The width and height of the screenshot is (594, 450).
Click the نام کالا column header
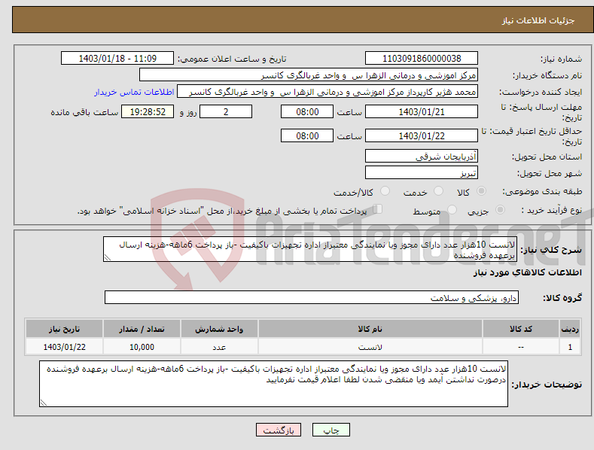tap(370, 329)
